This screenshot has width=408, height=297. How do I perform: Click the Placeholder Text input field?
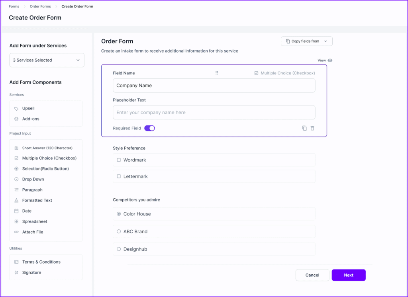click(214, 112)
